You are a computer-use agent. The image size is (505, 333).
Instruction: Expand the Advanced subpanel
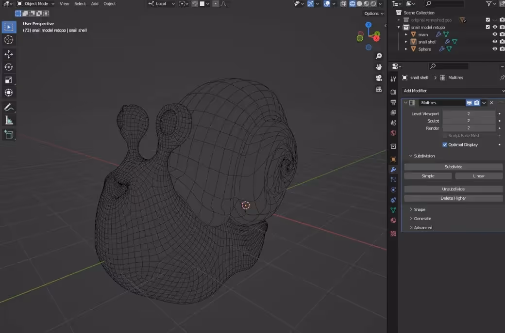click(x=411, y=227)
